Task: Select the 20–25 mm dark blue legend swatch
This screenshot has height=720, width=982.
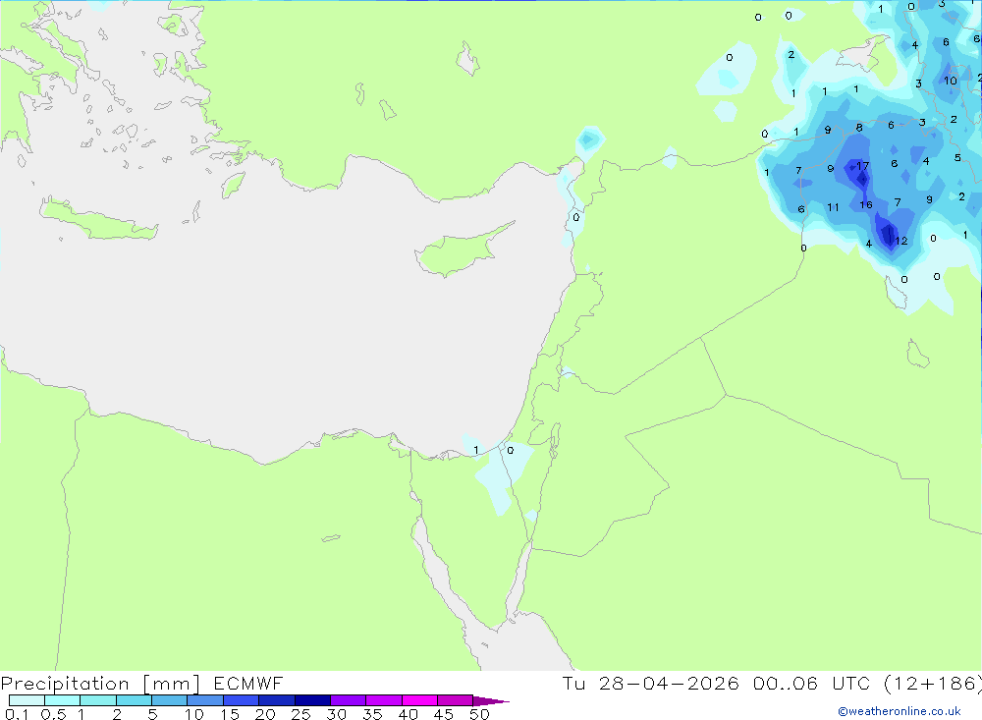Action: click(x=277, y=700)
